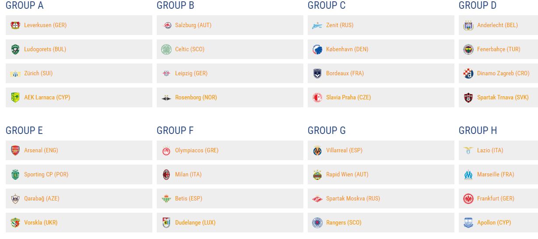Click the Sporting CP club crest icon
This screenshot has width=538, height=239.
[x=15, y=175]
